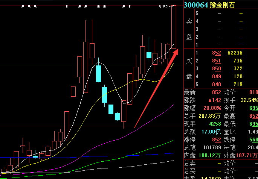Open stock code 300064 in the header
The image size is (258, 179).
pos(196,5)
